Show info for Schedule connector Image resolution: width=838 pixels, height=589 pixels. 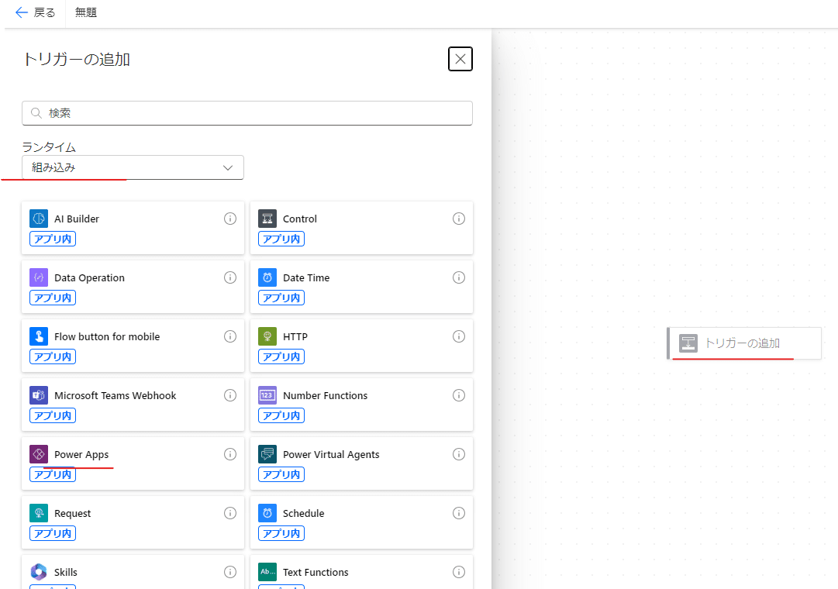(459, 512)
